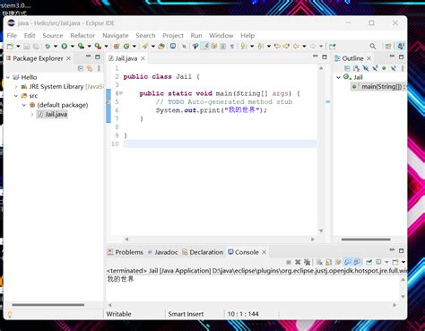Click the New Java Package toolbar icon

coord(117,46)
